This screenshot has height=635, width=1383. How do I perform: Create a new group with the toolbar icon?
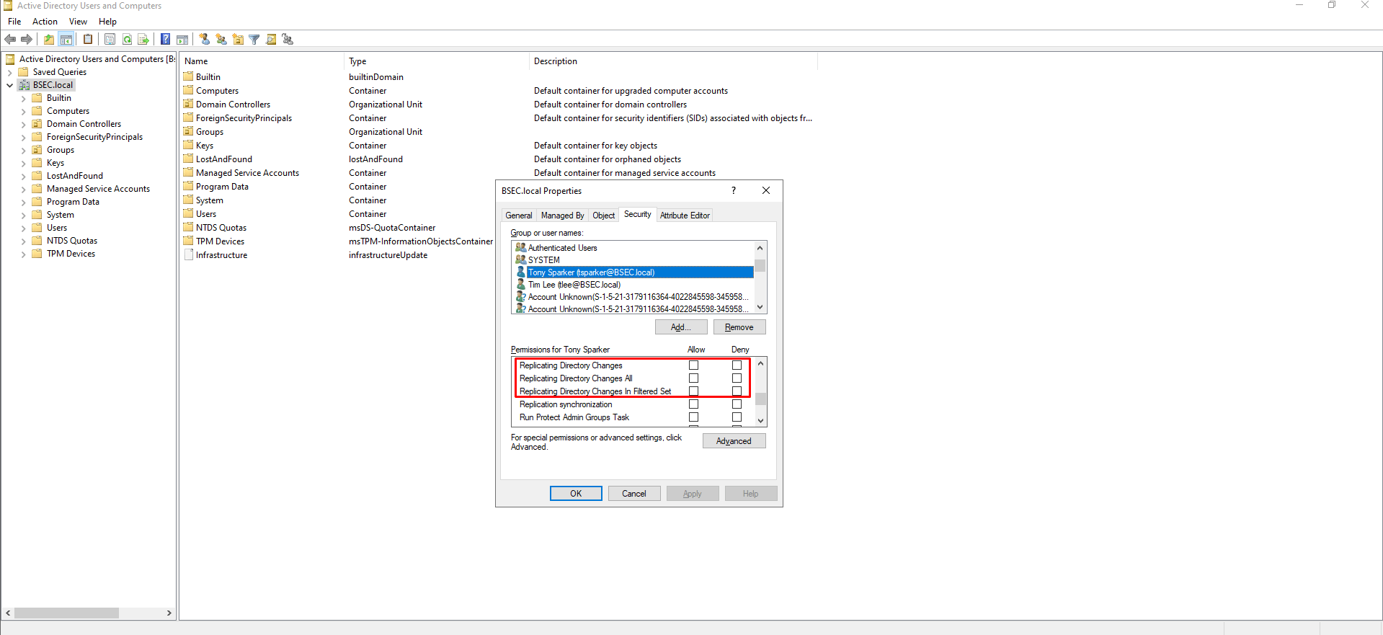[221, 40]
